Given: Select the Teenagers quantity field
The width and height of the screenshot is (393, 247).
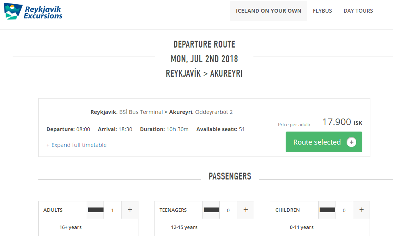Looking at the screenshot, I should pyautogui.click(x=228, y=210).
